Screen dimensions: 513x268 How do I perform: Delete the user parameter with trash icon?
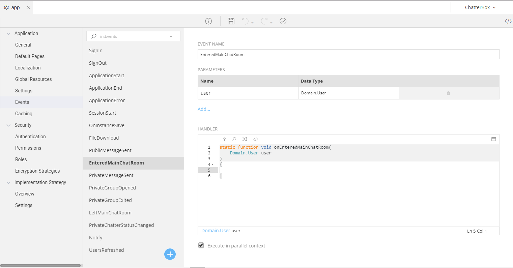coord(448,93)
